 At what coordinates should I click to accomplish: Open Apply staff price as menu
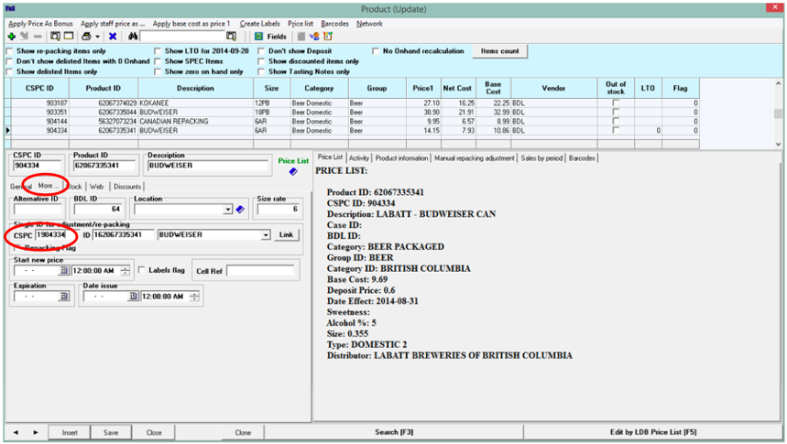[113, 24]
